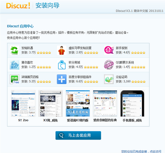Open the 手机模板_威免 phone thumbnail
Viewport: 165px width, 153px height.
[132, 103]
